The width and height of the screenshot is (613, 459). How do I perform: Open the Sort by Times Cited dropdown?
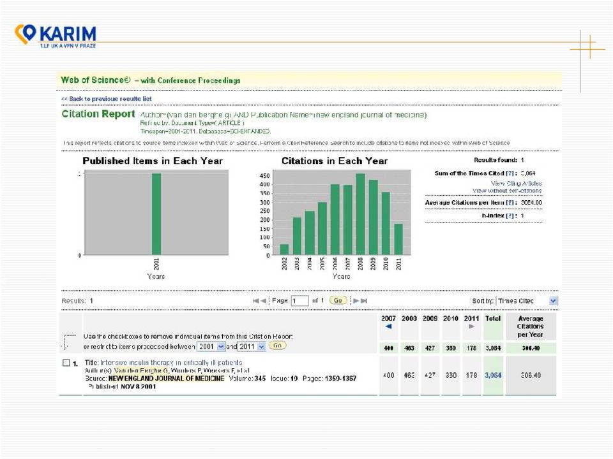point(527,301)
